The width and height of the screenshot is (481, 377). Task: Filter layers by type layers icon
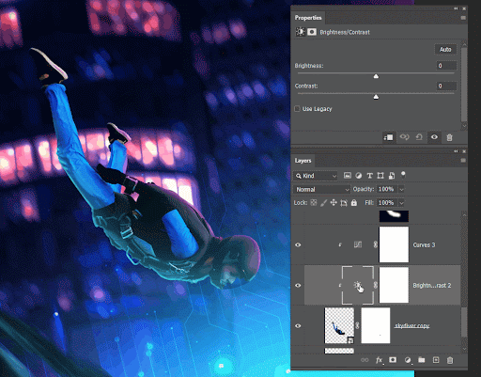pos(369,176)
